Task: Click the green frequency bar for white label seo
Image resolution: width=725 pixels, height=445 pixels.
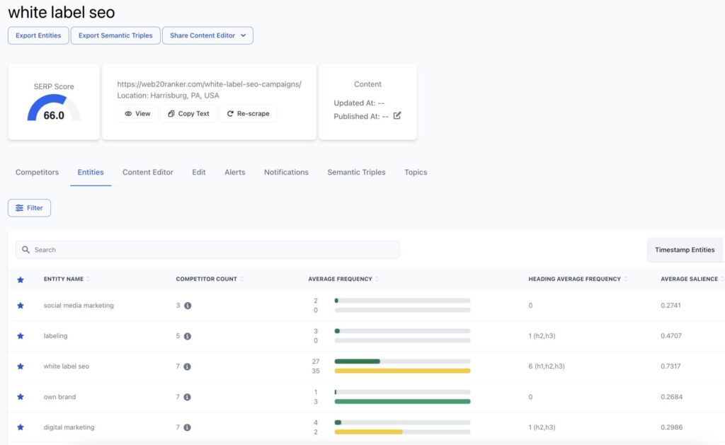Action: [x=358, y=361]
